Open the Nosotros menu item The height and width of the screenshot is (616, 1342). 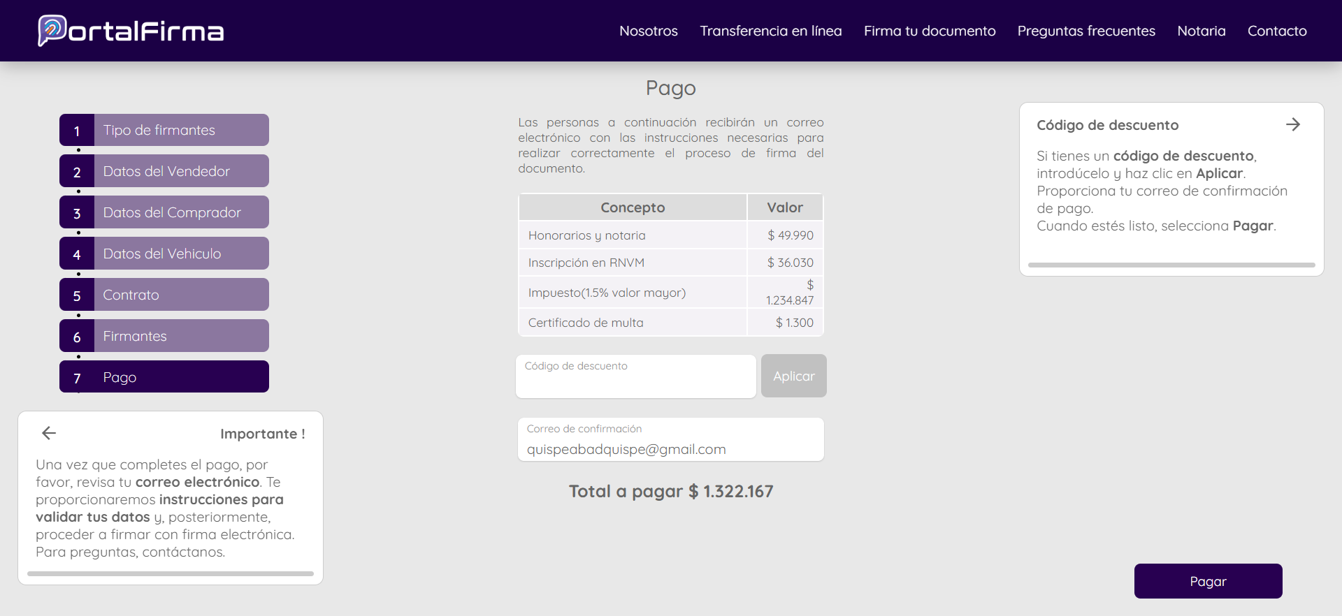648,31
